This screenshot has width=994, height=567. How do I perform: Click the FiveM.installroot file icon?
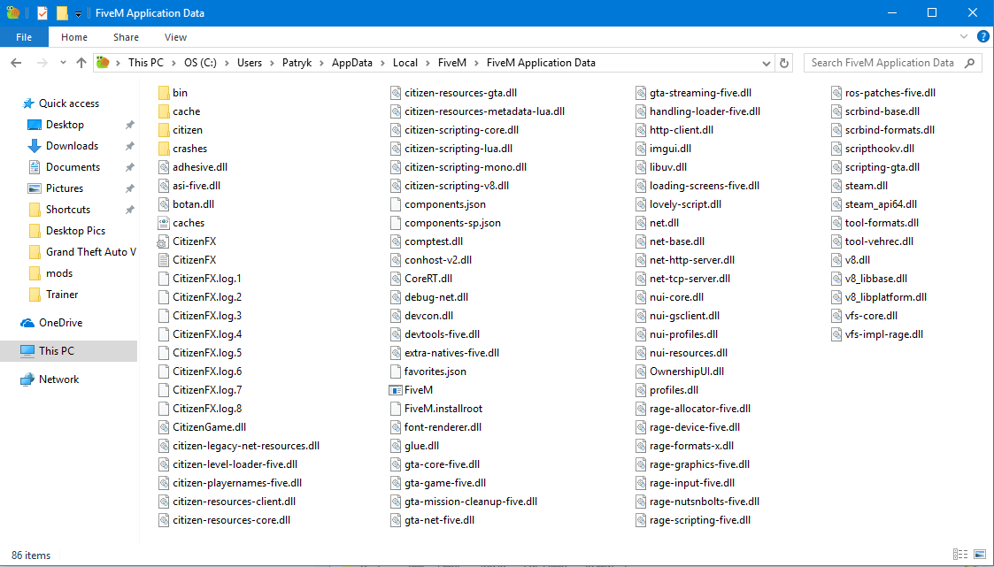click(396, 409)
